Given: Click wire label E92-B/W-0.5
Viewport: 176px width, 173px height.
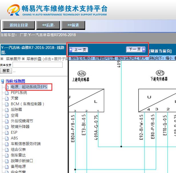Looking at the screenshot, I should 141,127.
